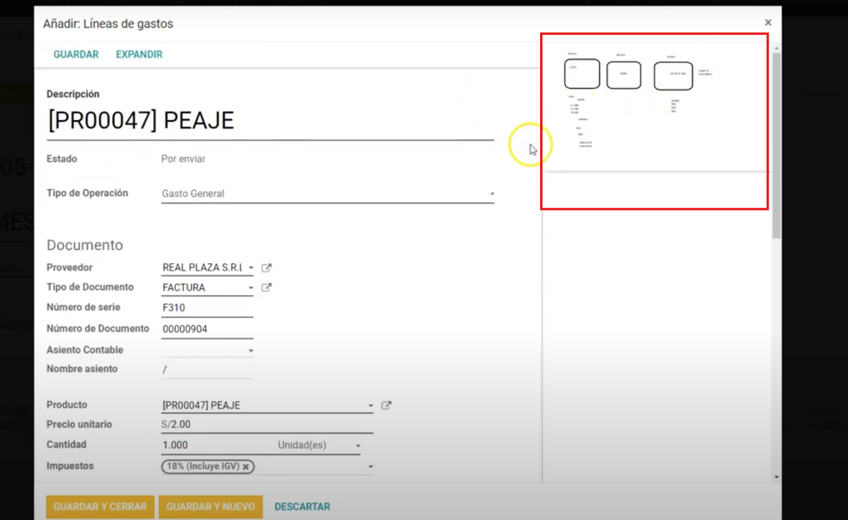This screenshot has height=520, width=848.
Task: Open the Producto dropdown arrow
Action: coord(371,406)
